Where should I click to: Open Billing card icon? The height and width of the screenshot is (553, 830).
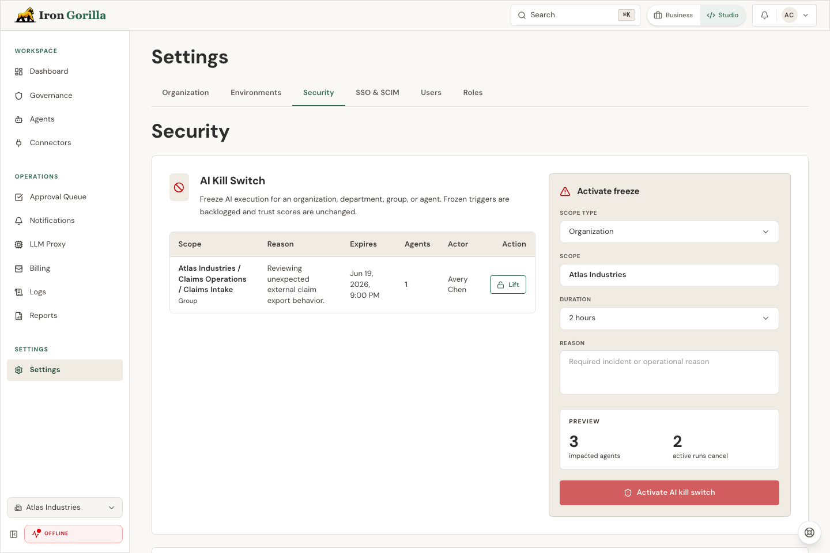click(x=18, y=268)
